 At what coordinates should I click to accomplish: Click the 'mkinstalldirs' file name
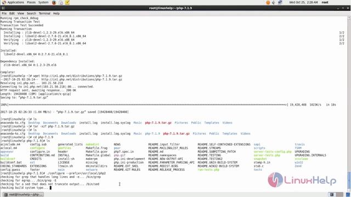coord(97,166)
